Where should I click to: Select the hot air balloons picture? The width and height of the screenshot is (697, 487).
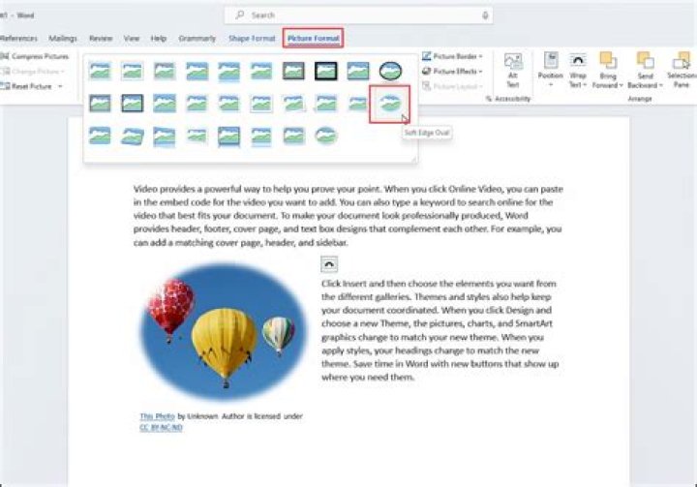[224, 331]
